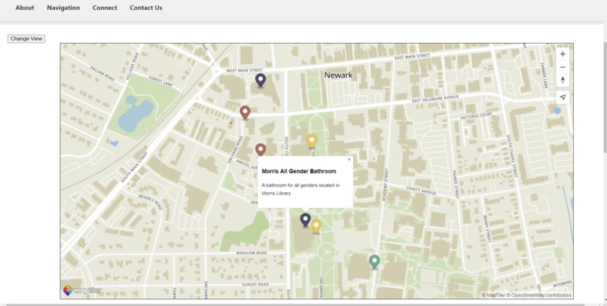Image resolution: width=607 pixels, height=306 pixels.
Task: Click the popup title Morris All Gender Bathroom
Action: (x=299, y=171)
